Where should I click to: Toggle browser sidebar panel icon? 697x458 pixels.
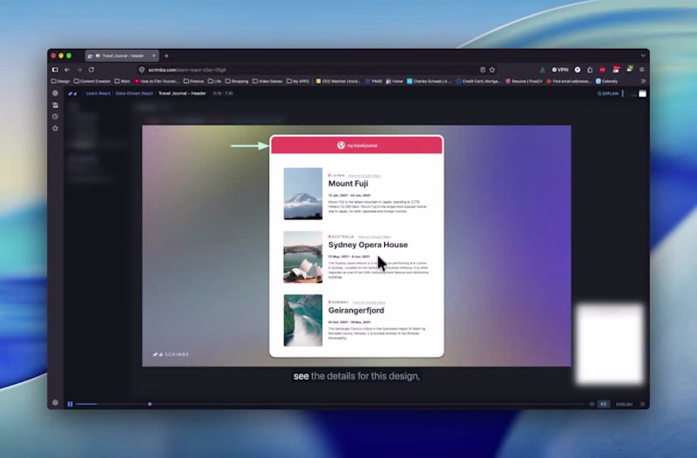[x=55, y=70]
